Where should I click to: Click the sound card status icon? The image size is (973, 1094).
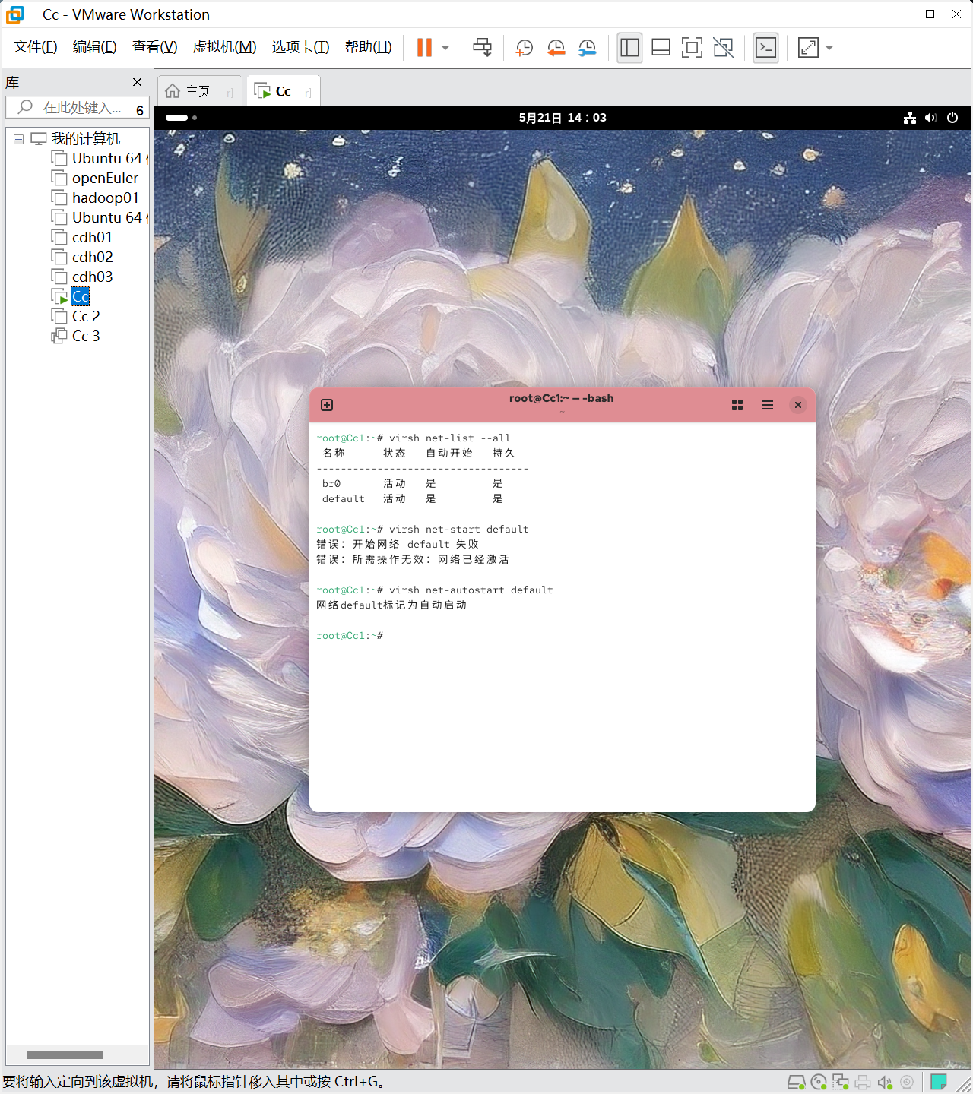(x=885, y=1083)
